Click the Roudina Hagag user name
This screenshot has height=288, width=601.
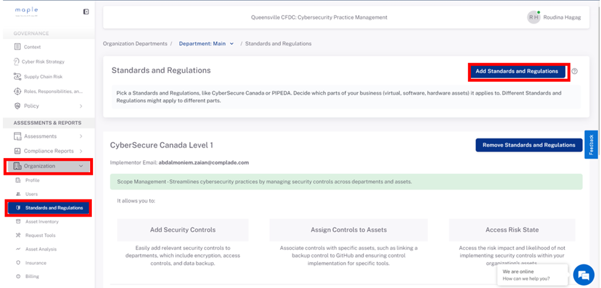(562, 17)
